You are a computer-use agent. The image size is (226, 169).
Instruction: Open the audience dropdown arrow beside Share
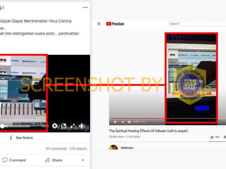coord(83,160)
